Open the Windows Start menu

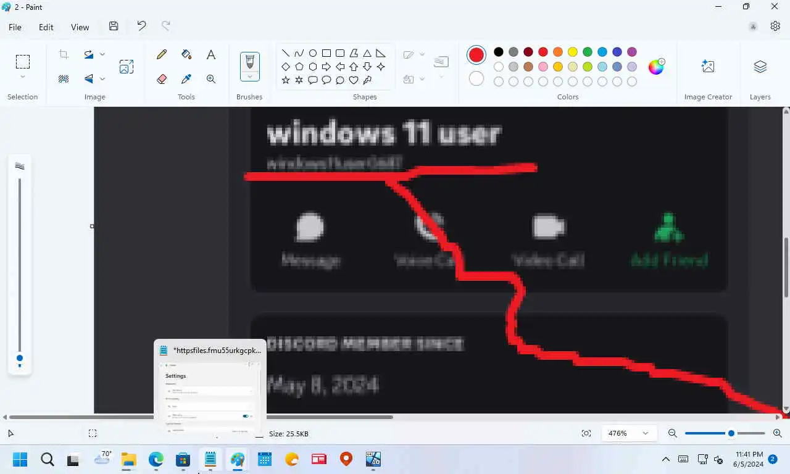pos(20,459)
